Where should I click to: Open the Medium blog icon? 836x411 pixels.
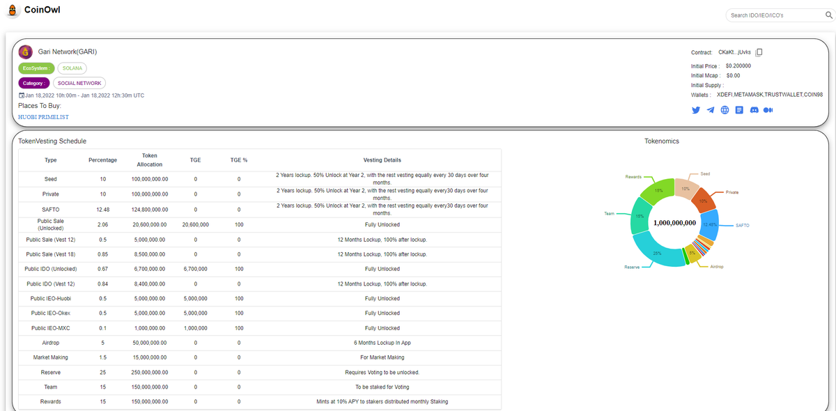[768, 110]
